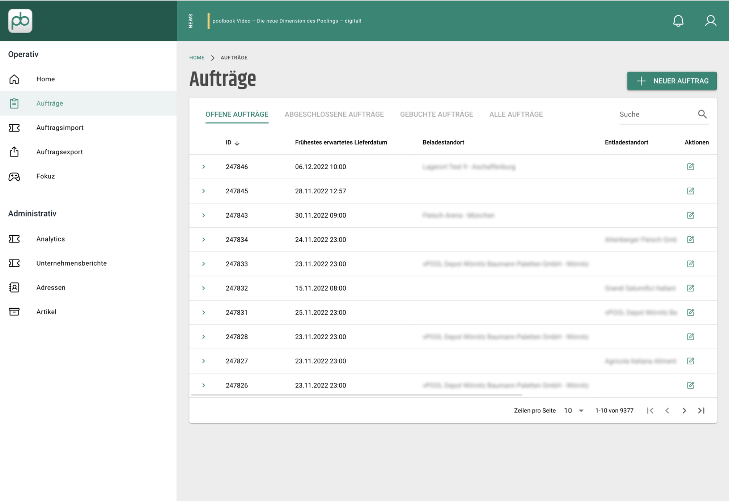The width and height of the screenshot is (729, 501).
Task: Create a new order with Neuer Auftrag
Action: (671, 81)
